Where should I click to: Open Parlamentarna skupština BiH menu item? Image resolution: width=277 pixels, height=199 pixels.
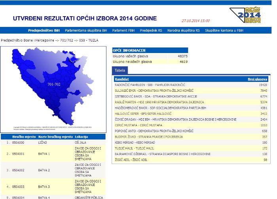click(x=86, y=30)
